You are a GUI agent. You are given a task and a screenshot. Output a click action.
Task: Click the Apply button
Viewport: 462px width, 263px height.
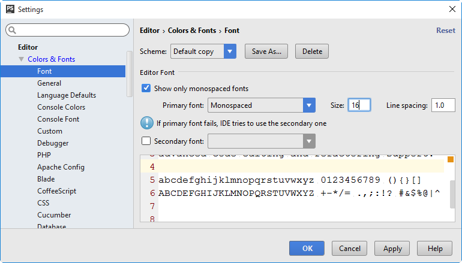tap(392, 249)
